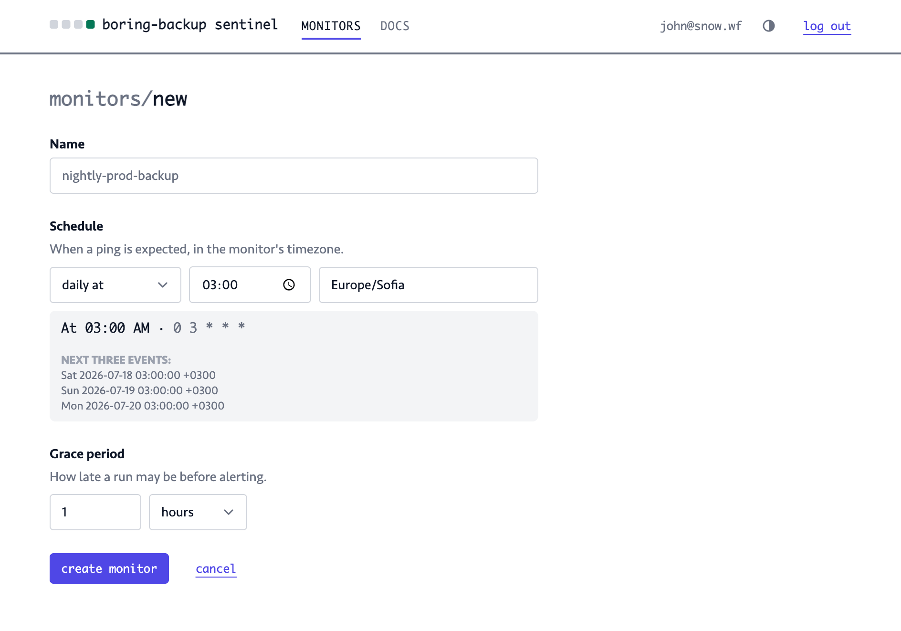Screen dimensions: 901x631
Task: Click the 'log out' link
Action: pyautogui.click(x=827, y=26)
